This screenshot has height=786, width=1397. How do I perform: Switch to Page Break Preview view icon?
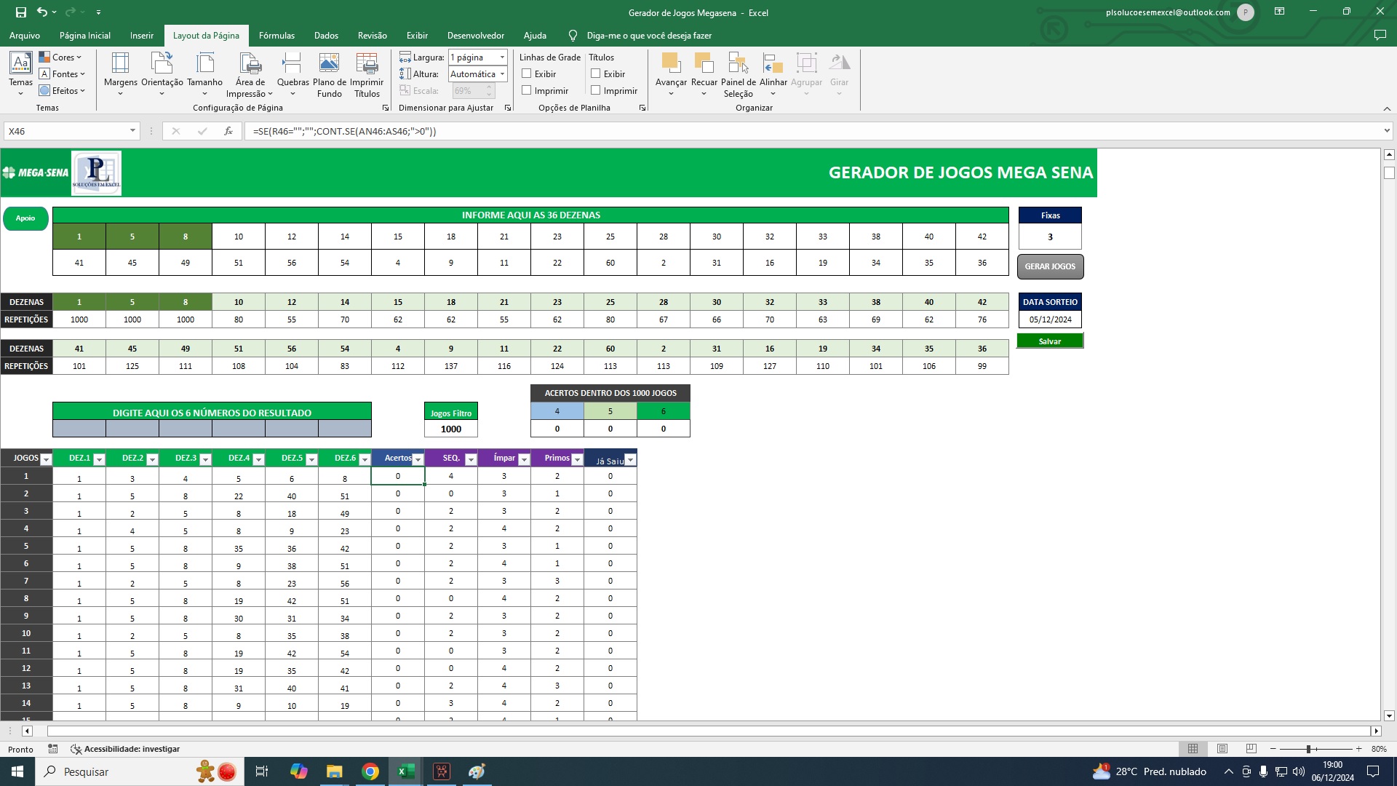[x=1251, y=749]
